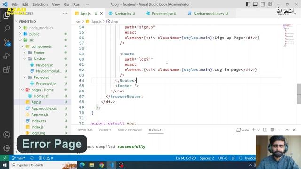Image resolution: width=301 pixels, height=169 pixels.
Task: Kill terminal with trash icon
Action: [272, 130]
